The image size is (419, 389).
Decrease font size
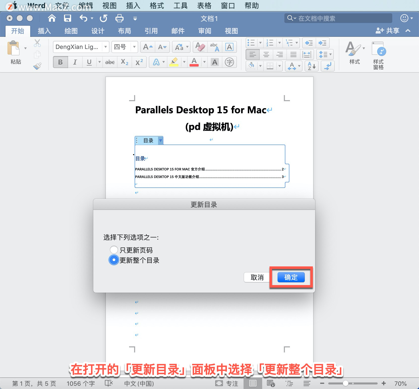(162, 47)
